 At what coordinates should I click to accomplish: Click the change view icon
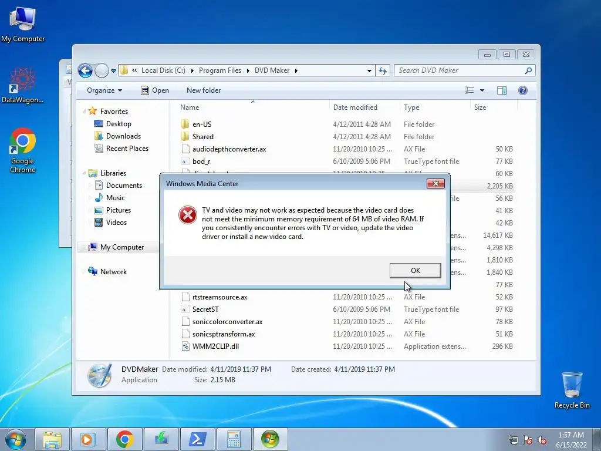click(469, 90)
